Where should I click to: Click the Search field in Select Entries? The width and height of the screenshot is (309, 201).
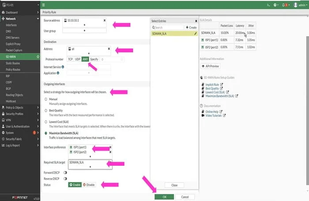[x=167, y=28]
